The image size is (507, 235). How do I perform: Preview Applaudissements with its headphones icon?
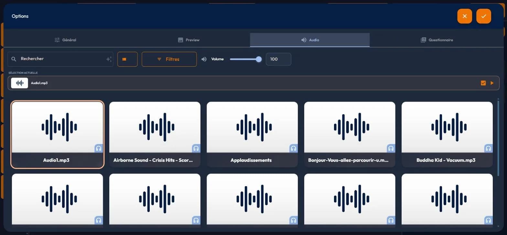[293, 148]
